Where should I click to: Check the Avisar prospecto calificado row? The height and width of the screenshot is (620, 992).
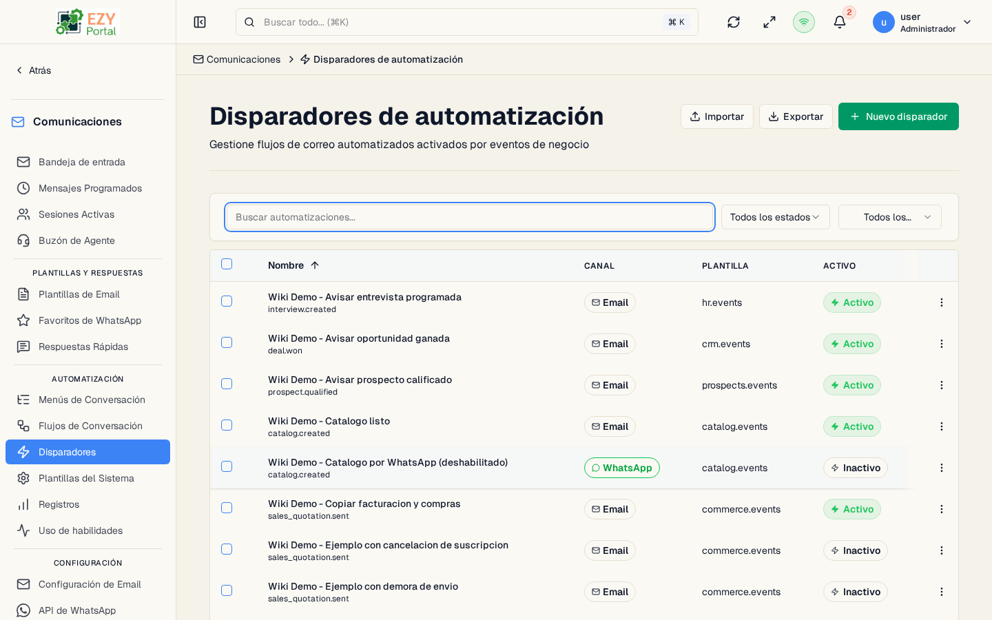point(227,384)
